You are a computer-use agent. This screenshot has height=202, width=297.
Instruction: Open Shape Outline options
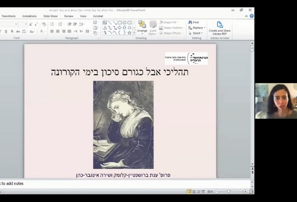[171, 28]
